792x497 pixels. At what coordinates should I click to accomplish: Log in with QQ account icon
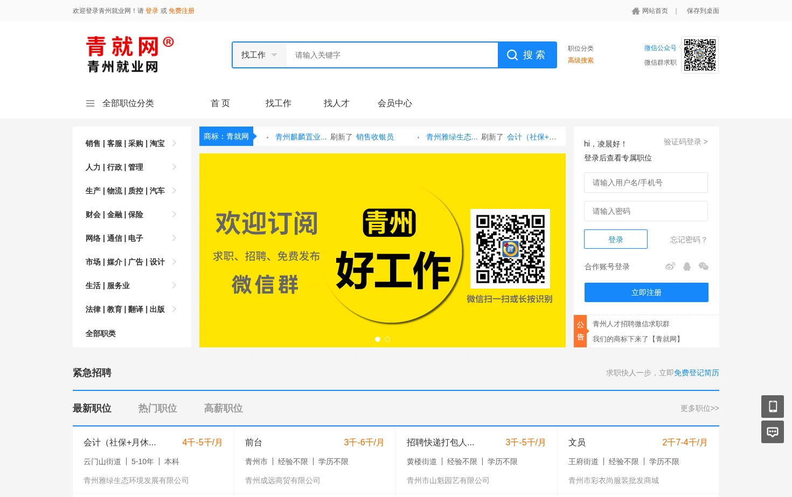click(687, 266)
